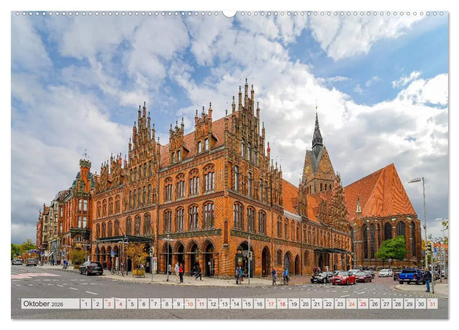Select day 9 in the calendar strip
This screenshot has width=459, height=330.
coord(178,304)
